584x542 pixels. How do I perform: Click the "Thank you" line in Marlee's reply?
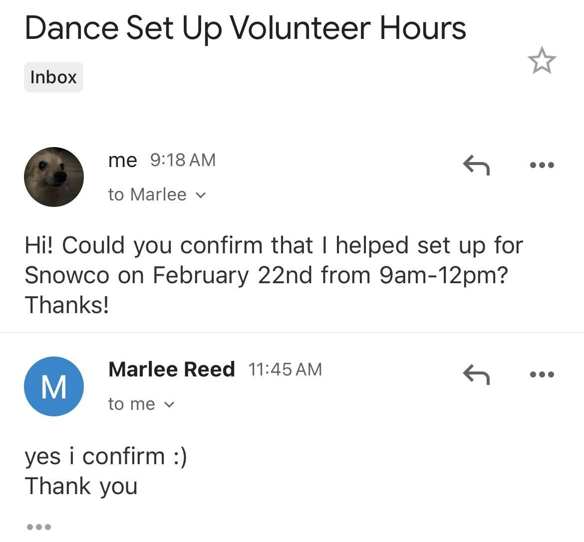[81, 486]
